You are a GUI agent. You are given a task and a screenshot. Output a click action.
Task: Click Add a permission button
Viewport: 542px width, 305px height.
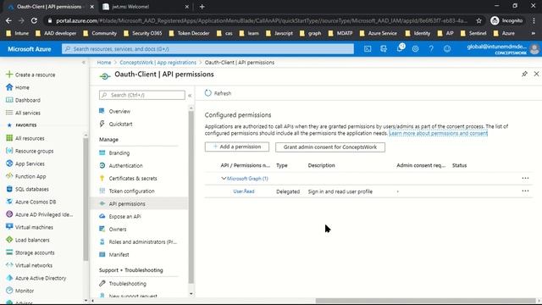pos(237,147)
